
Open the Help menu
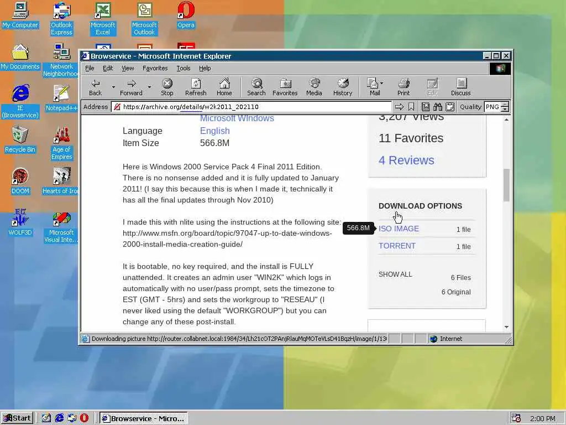[x=205, y=68]
